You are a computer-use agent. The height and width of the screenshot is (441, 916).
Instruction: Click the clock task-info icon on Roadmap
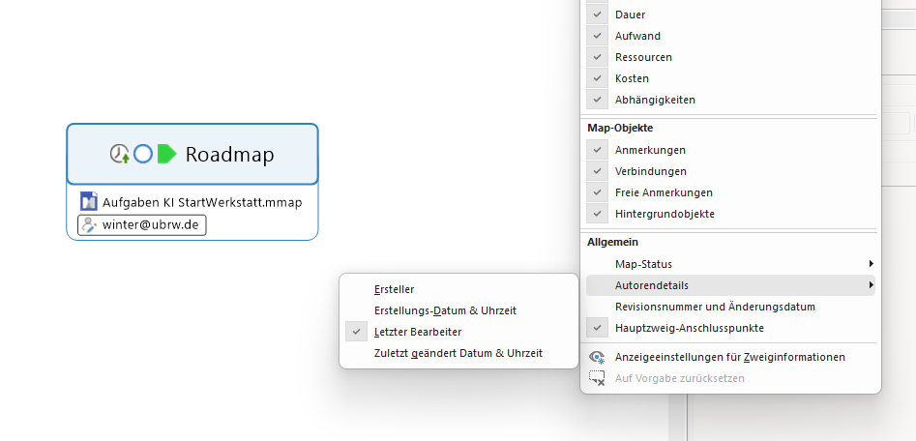click(120, 154)
